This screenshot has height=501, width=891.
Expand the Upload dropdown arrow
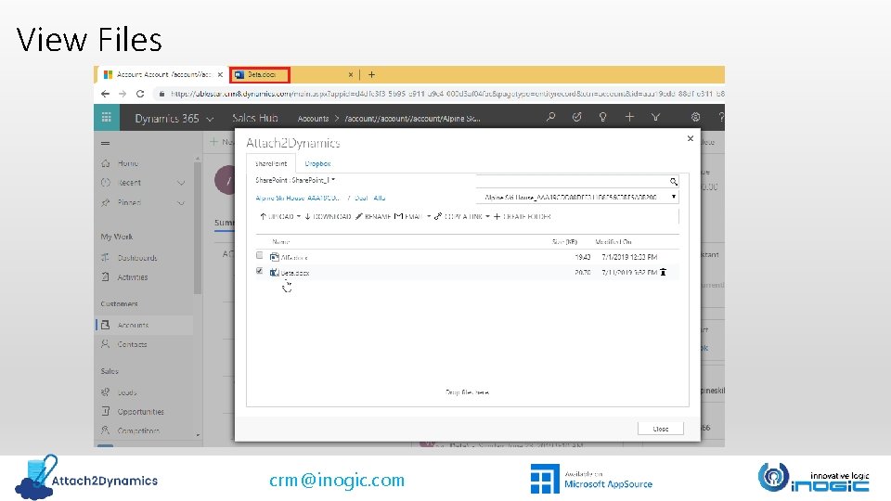(x=298, y=216)
